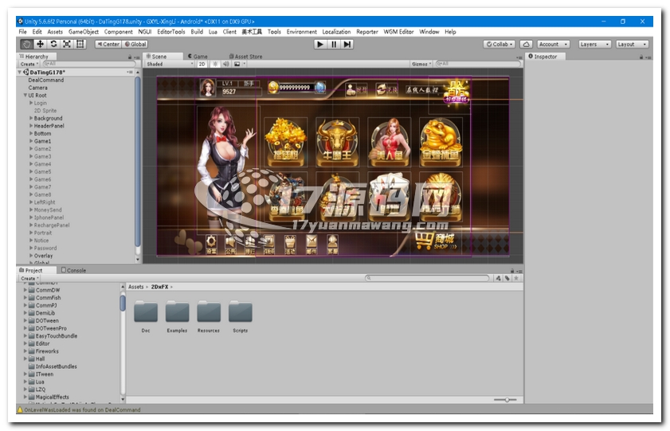Open Project search by type filter
Screen dimensions: 670x431
498,278
